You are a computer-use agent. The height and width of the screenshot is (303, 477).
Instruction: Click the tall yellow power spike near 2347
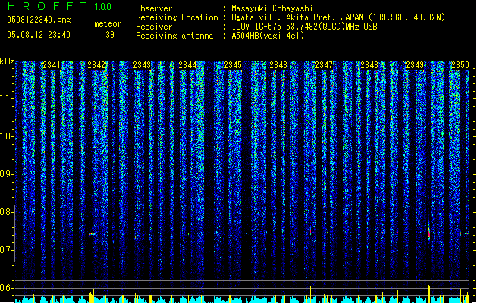click(310, 294)
